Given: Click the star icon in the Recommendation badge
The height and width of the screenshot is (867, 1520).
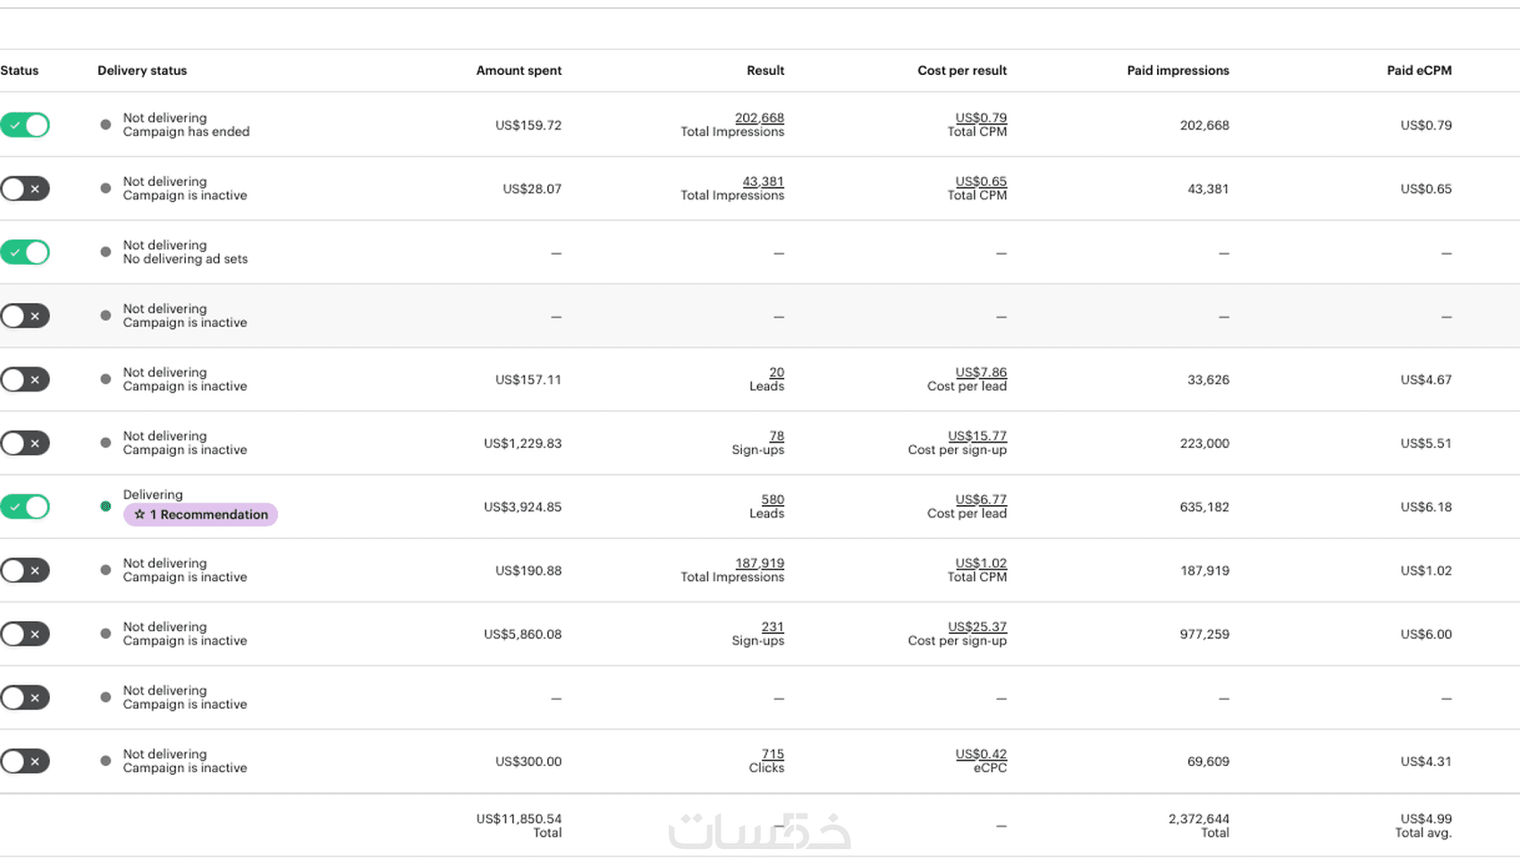Looking at the screenshot, I should pyautogui.click(x=139, y=515).
